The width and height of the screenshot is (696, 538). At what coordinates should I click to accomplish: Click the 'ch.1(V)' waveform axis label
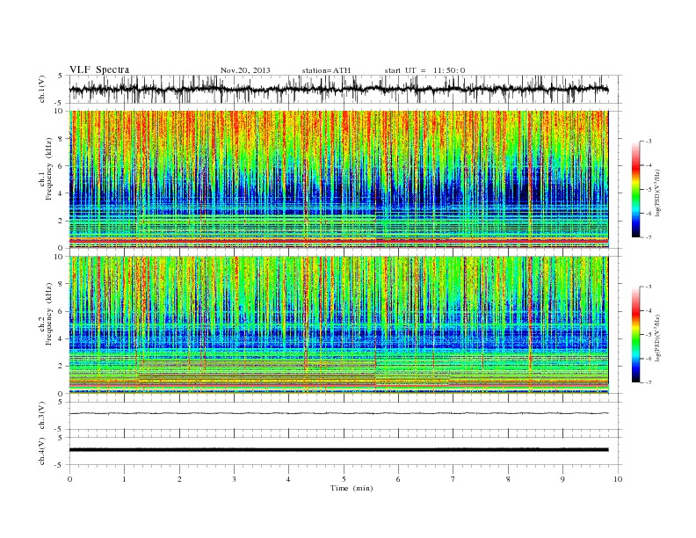tap(42, 89)
